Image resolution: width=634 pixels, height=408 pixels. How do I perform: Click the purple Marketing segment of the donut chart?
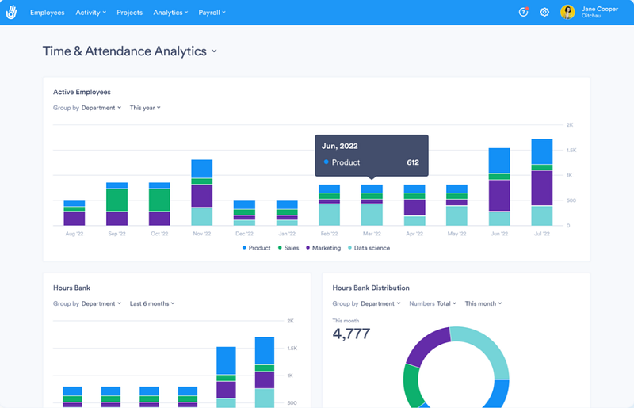click(427, 345)
